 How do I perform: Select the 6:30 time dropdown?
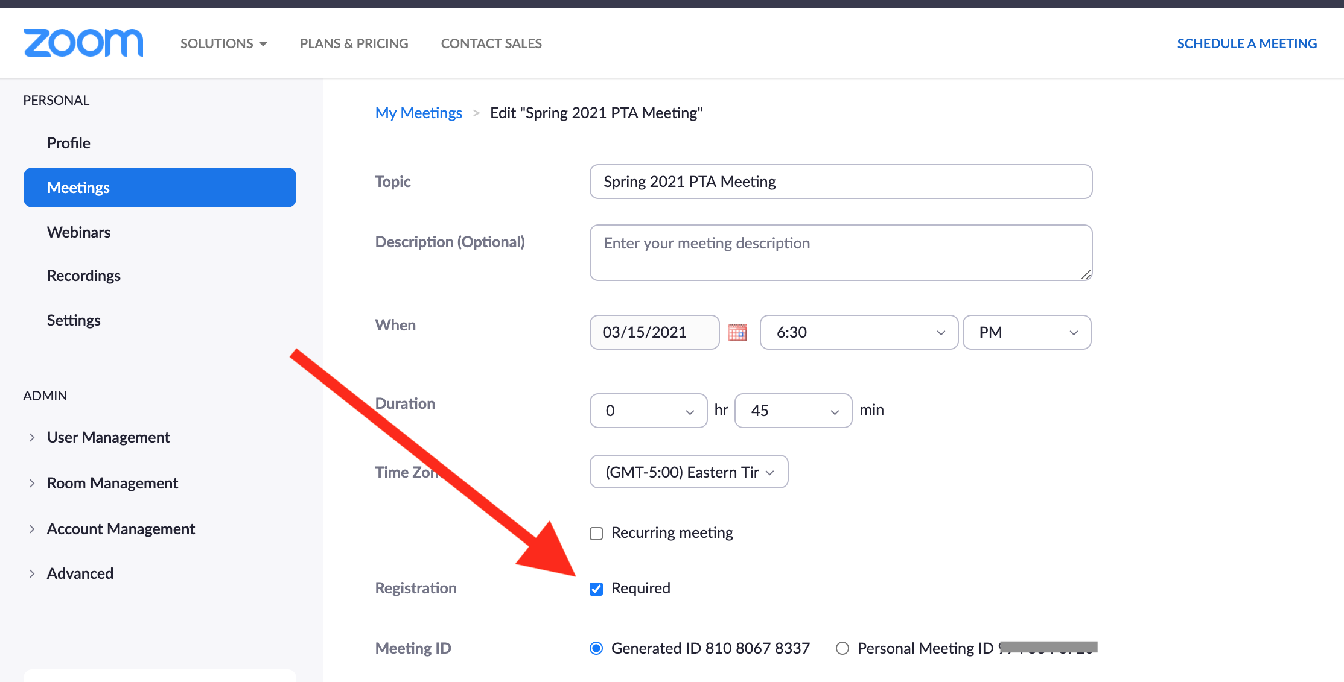click(856, 332)
